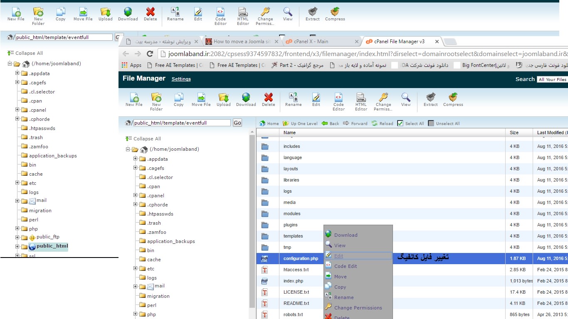Screen dimensions: 568x319
Task: Sort file list by the Name column header
Action: click(289, 133)
